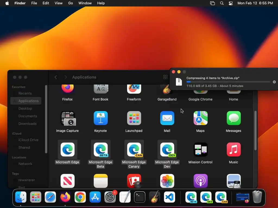Open Edge Dev from the Dock
Image resolution: width=278 pixels, height=208 pixels.
tap(206, 197)
